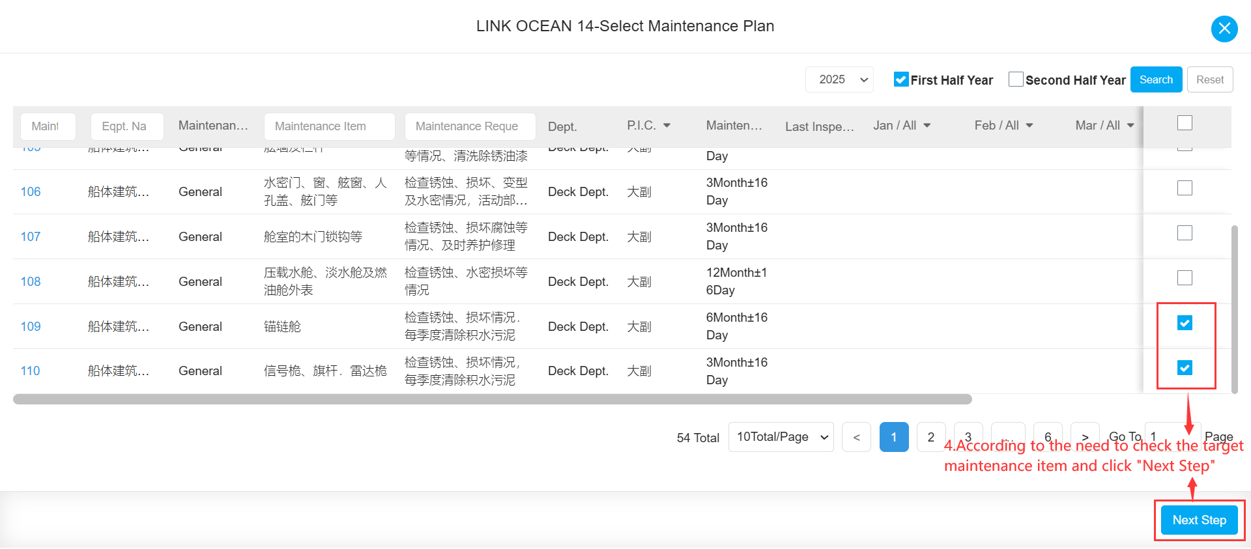Click the Last Inspection column header

coord(820,126)
